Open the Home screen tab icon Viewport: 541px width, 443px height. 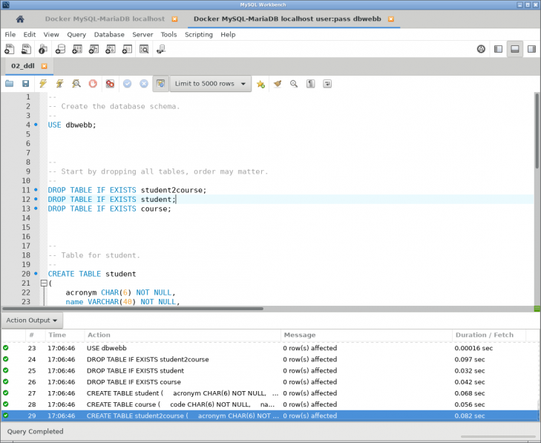point(20,19)
